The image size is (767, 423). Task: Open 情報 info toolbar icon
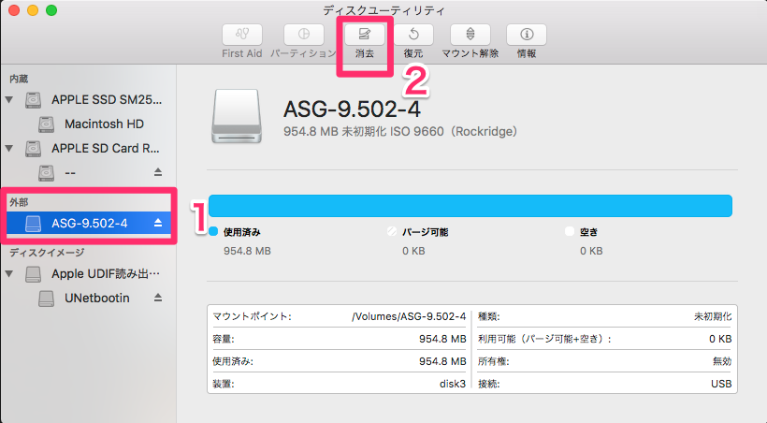pos(527,35)
